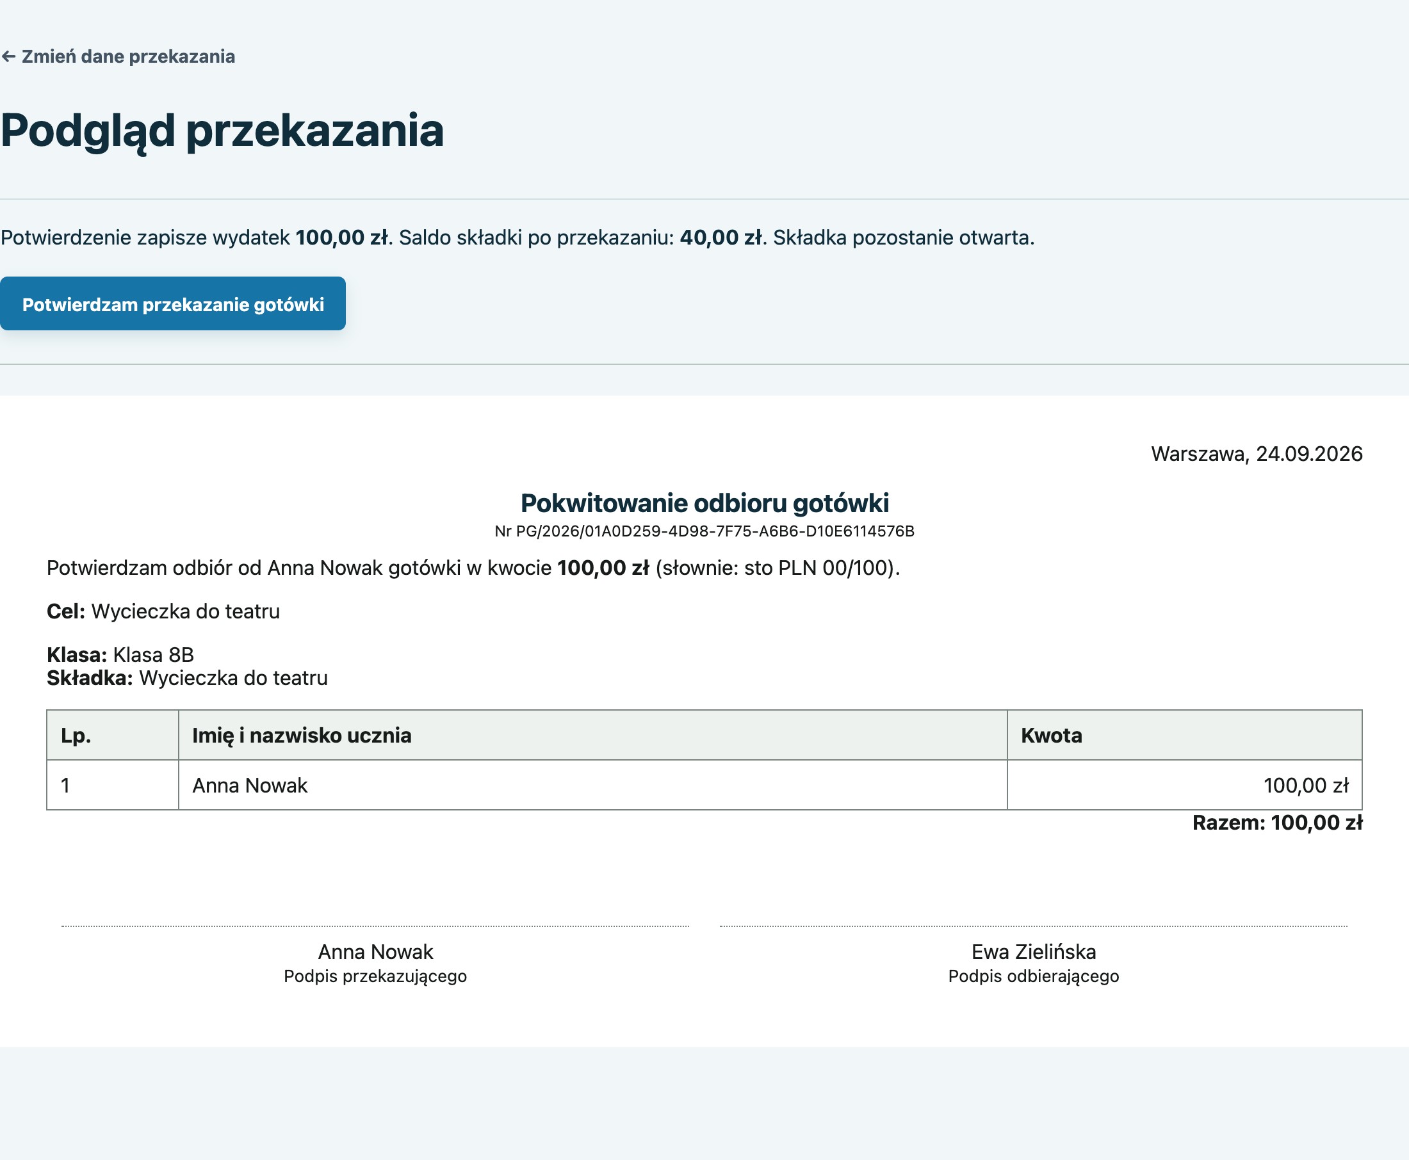Select the Anna Nowak table cell

pos(593,785)
